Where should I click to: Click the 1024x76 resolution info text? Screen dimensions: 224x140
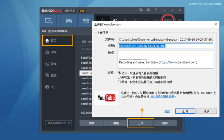(x=86, y=113)
